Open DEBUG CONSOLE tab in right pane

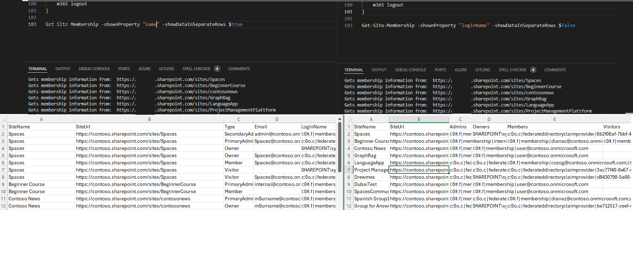coord(410,70)
